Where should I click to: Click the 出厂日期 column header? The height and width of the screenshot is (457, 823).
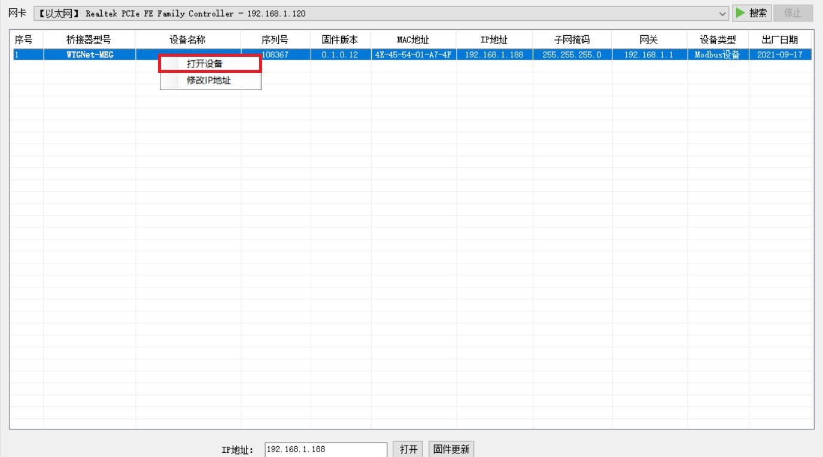[x=780, y=40]
